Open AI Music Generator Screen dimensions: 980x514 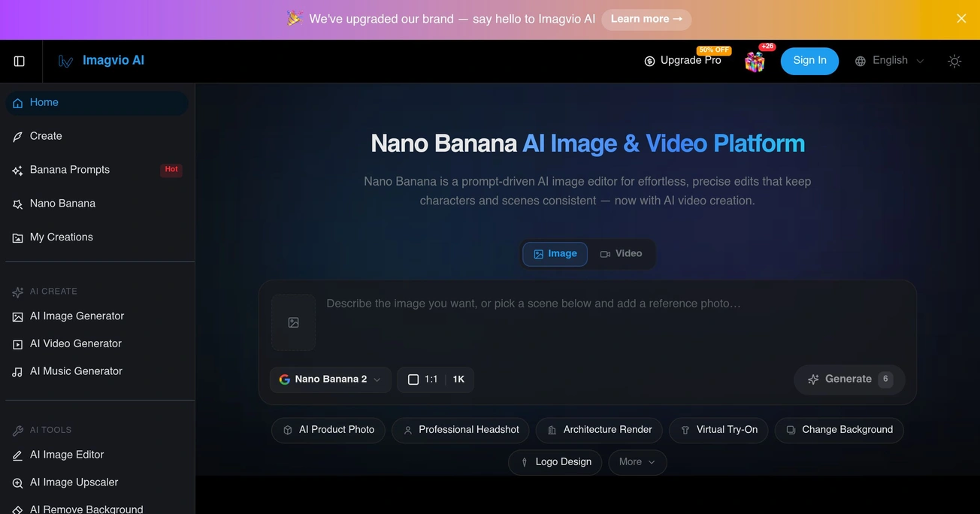pos(97,372)
